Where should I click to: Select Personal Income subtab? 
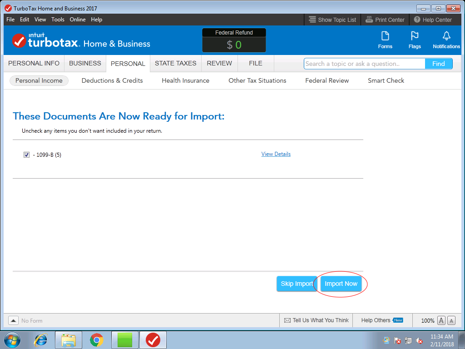(x=39, y=81)
